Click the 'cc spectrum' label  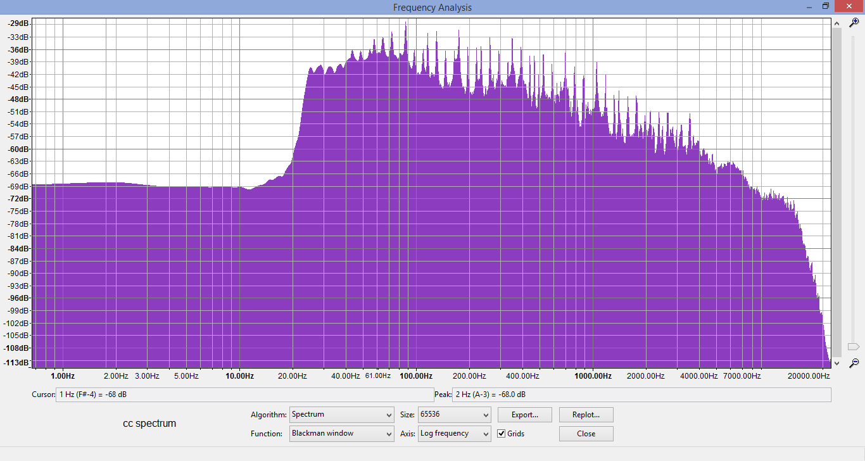tap(149, 424)
